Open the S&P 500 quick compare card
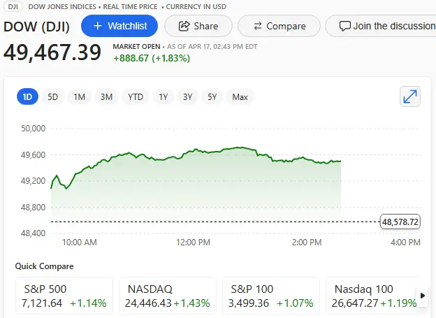Screen dimensions: 436x318 coord(64,296)
